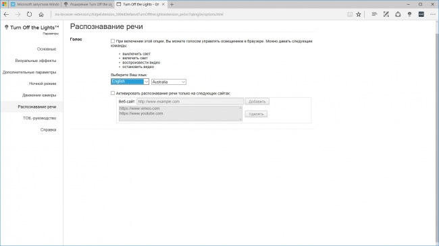Switch to the Расширение Turn Off the Lights tab
Viewport: 439px width, 246px height.
pyautogui.click(x=88, y=4)
